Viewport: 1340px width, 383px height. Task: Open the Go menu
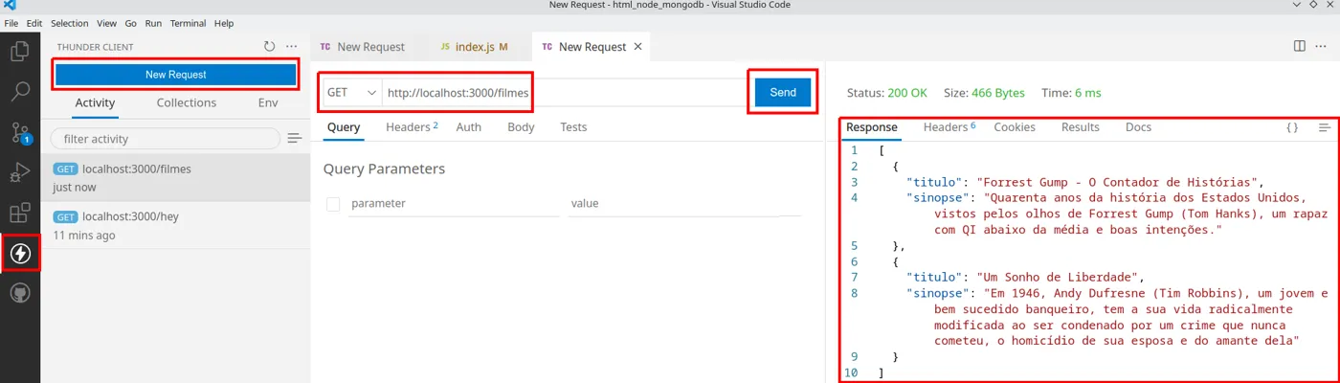click(130, 23)
